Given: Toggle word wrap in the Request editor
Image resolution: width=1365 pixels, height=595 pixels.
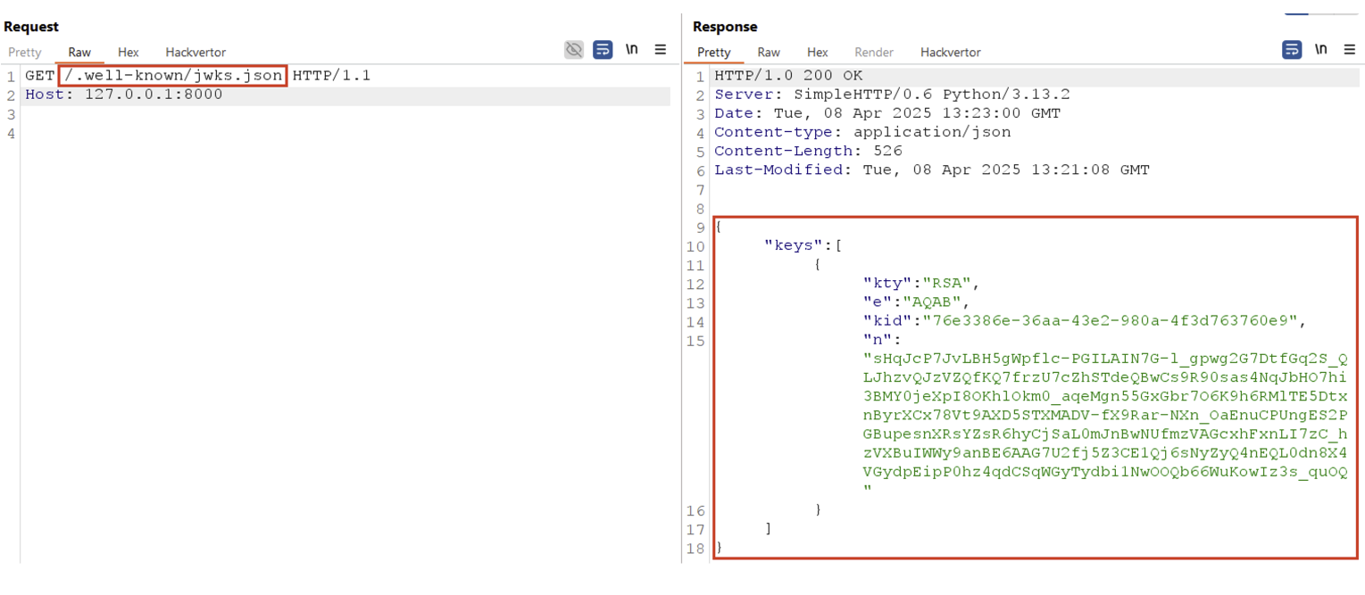Looking at the screenshot, I should [x=603, y=50].
